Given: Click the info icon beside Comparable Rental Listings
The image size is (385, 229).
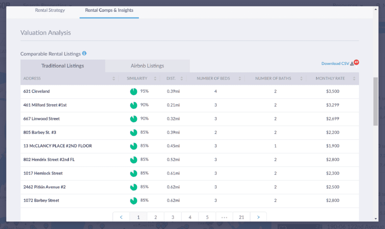Looking at the screenshot, I should 84,54.
